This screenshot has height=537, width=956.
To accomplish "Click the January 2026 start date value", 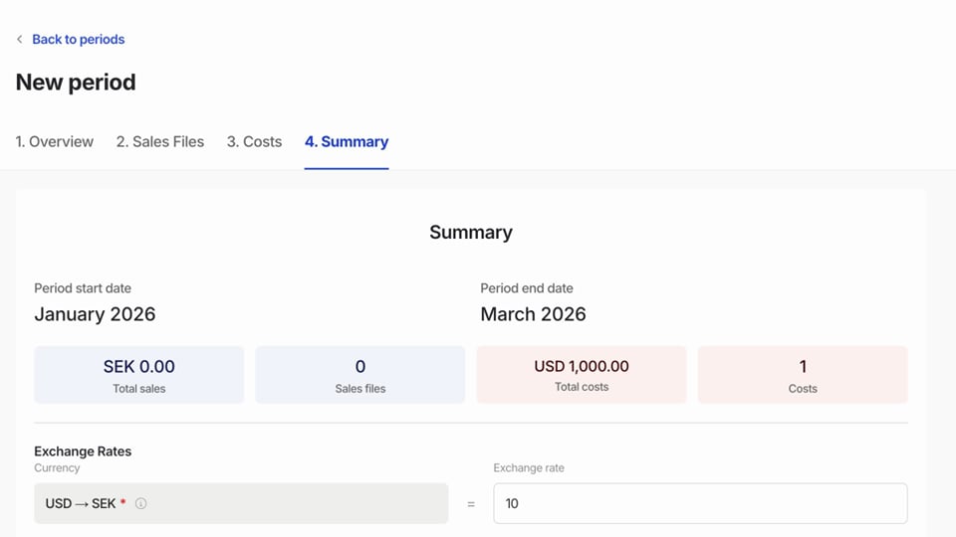I will (x=96, y=314).
